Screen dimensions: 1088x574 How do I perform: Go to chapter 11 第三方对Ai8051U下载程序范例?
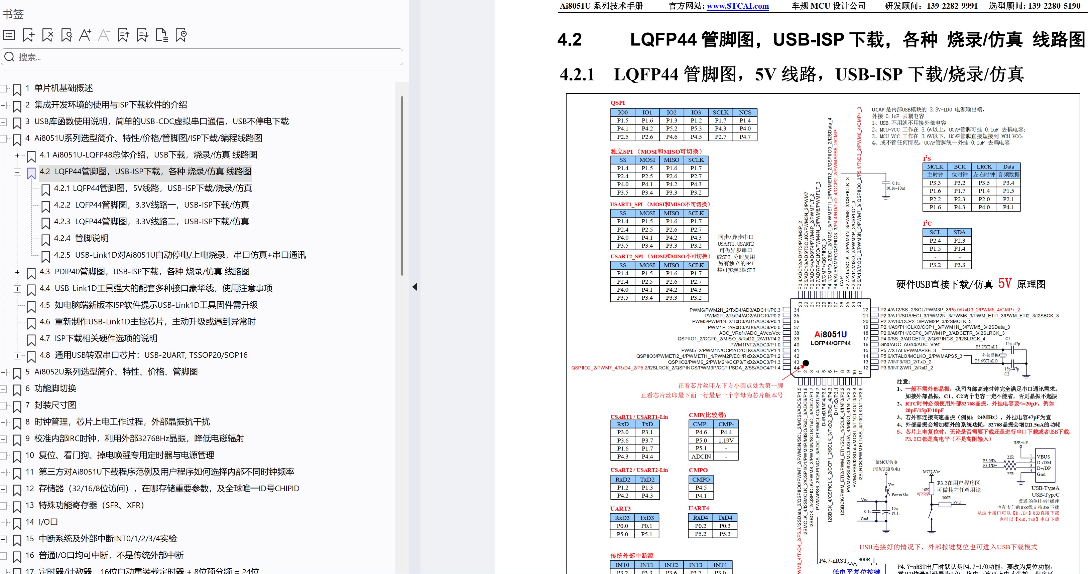[x=160, y=472]
